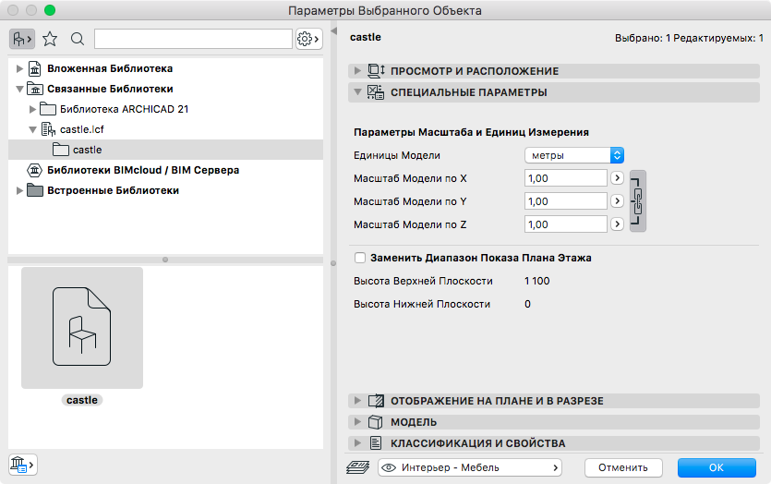Select Связанные Библиотеки library icon
The height and width of the screenshot is (484, 771).
34,89
